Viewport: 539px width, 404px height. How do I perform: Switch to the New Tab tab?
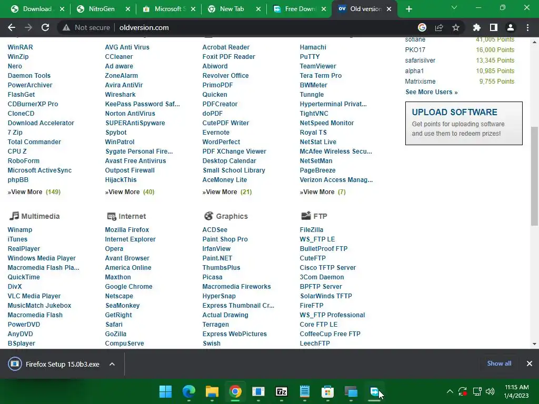(x=231, y=9)
